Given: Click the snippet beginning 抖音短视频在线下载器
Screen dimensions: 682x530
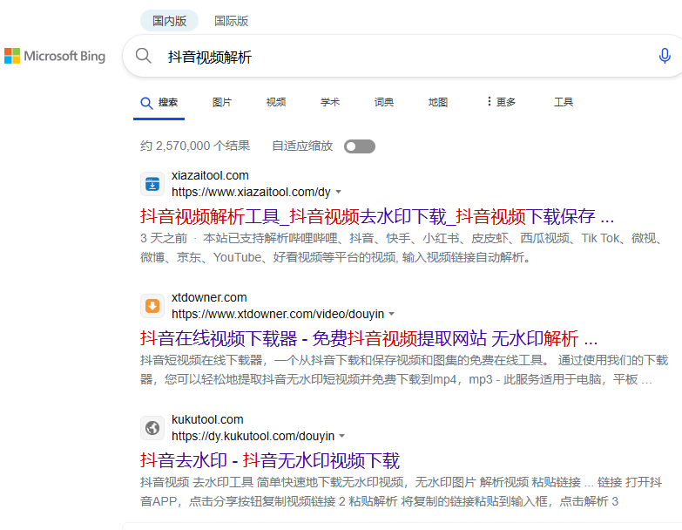Looking at the screenshot, I should click(x=403, y=370).
